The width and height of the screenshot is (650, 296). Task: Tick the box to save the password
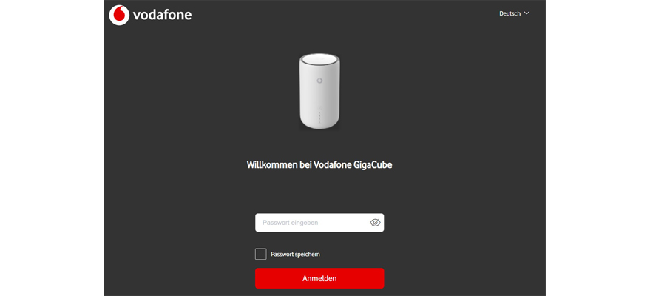261,254
